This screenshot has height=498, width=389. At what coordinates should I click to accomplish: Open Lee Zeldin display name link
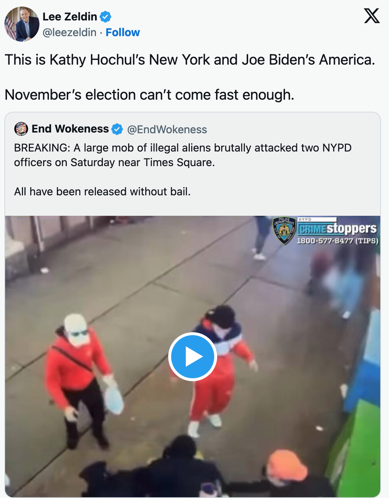(70, 17)
